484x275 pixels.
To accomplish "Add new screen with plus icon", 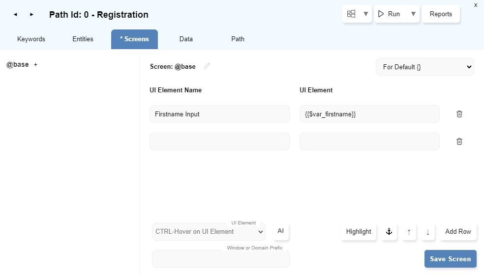I will [35, 65].
